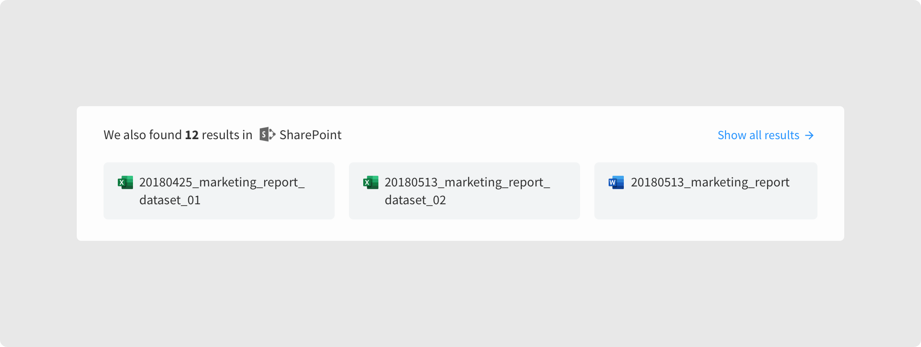921x347 pixels.
Task: Click the Word icon beside 20180513_marketing_report
Action: pyautogui.click(x=616, y=182)
